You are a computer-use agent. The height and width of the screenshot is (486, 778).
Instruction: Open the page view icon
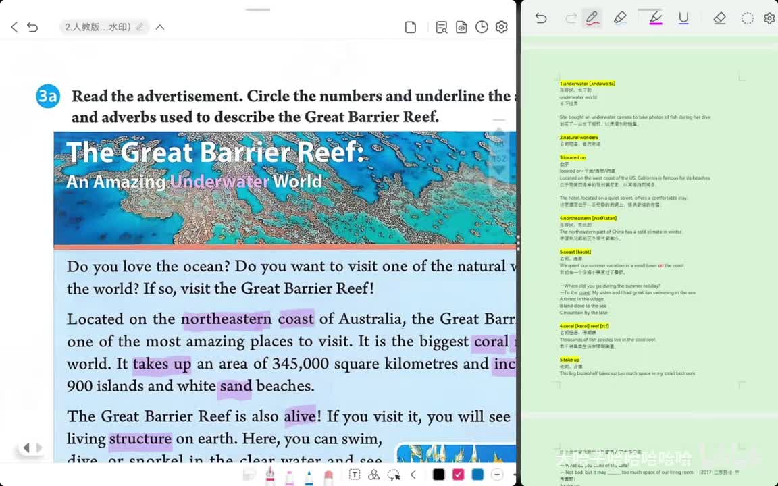(x=411, y=27)
